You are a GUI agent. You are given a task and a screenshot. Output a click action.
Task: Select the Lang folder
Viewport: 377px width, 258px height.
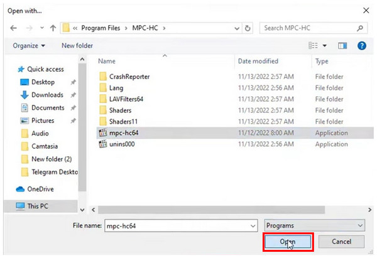coord(116,88)
